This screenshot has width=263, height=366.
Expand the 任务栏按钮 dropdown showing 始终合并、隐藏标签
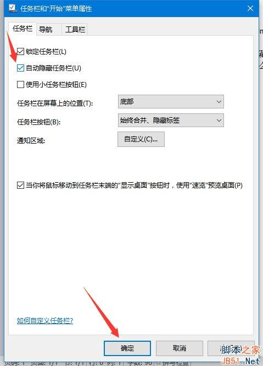click(x=171, y=120)
